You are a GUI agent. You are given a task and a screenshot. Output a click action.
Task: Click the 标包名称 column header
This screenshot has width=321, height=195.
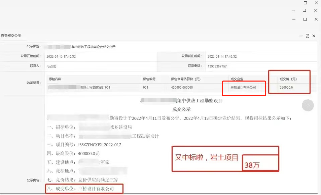point(55,79)
